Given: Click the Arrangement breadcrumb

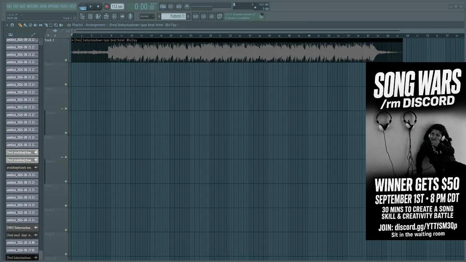Looking at the screenshot, I should tap(95, 25).
